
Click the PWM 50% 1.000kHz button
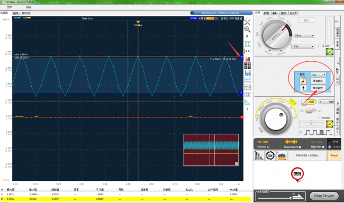(307, 155)
